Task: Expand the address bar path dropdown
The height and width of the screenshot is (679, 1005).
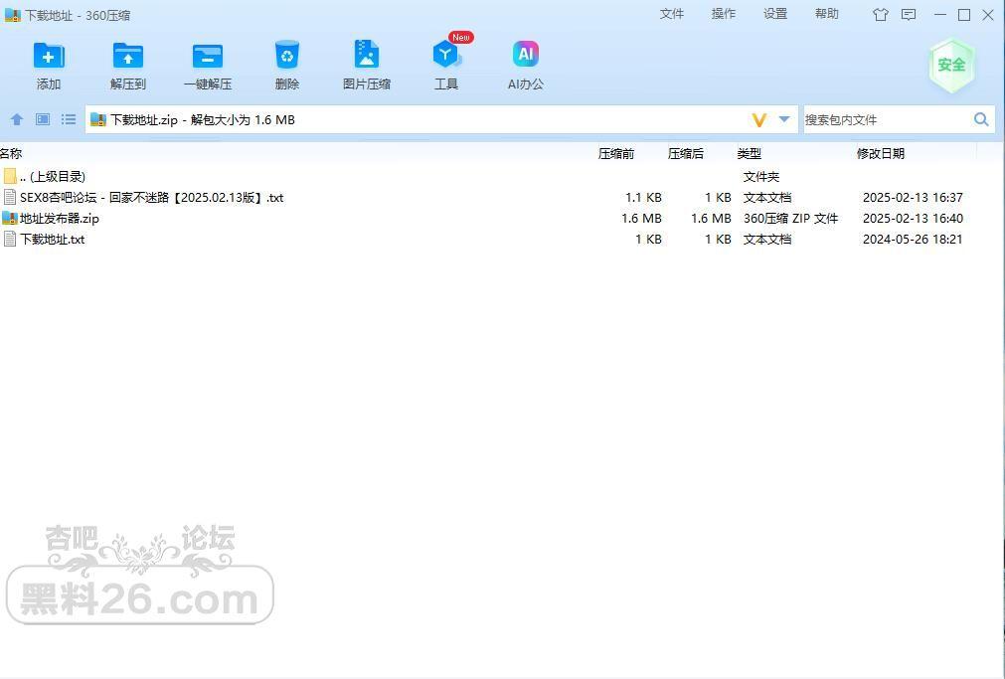Action: coord(784,119)
